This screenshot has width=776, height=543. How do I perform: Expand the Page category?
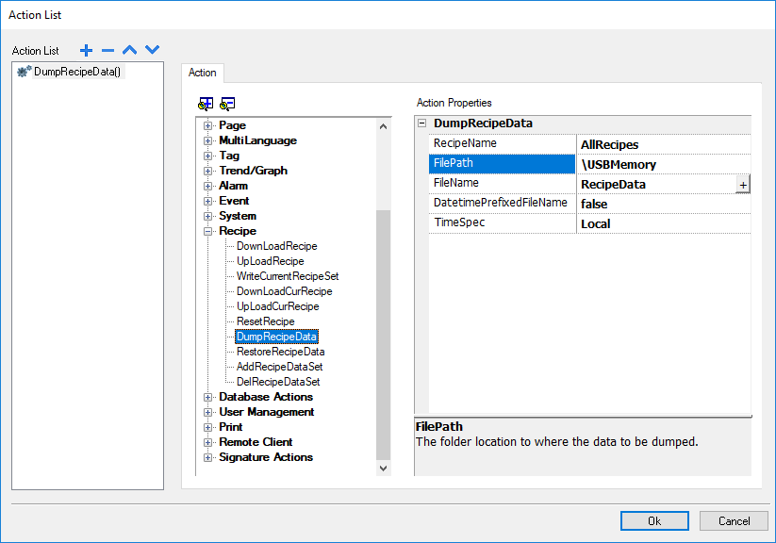[207, 124]
